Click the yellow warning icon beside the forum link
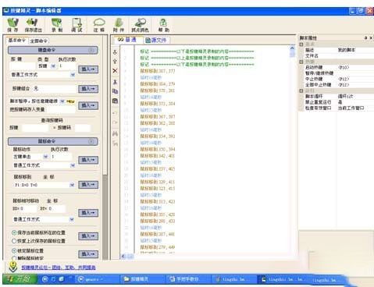The height and width of the screenshot is (287, 374). click(x=12, y=267)
